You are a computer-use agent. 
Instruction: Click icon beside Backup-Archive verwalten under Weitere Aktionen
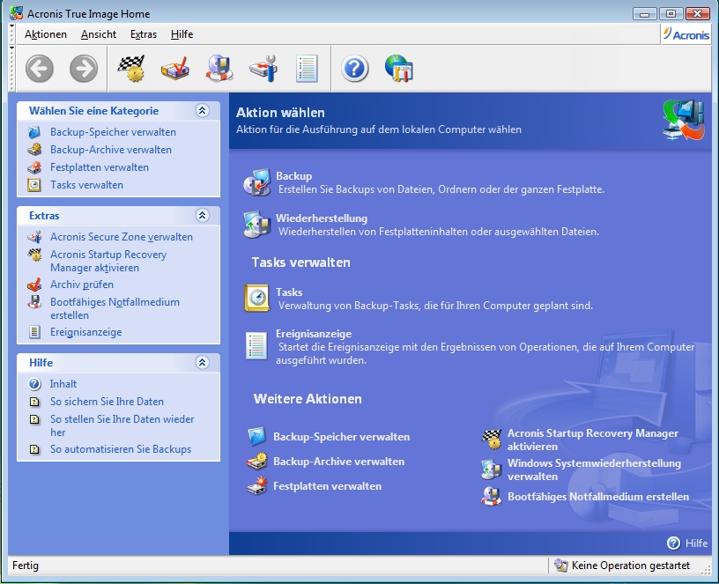tap(256, 462)
